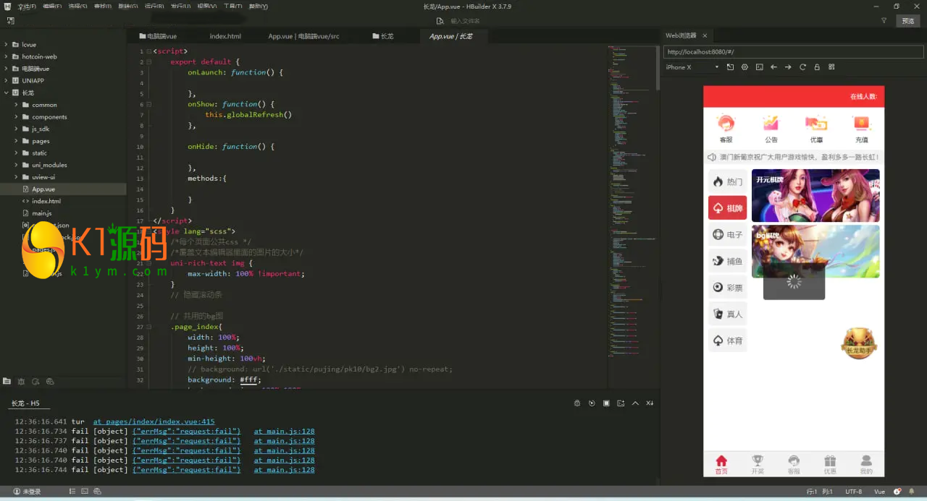Click the pages/index/index.vue:415 link
Viewport: 927px width, 501px height.
[x=154, y=421]
